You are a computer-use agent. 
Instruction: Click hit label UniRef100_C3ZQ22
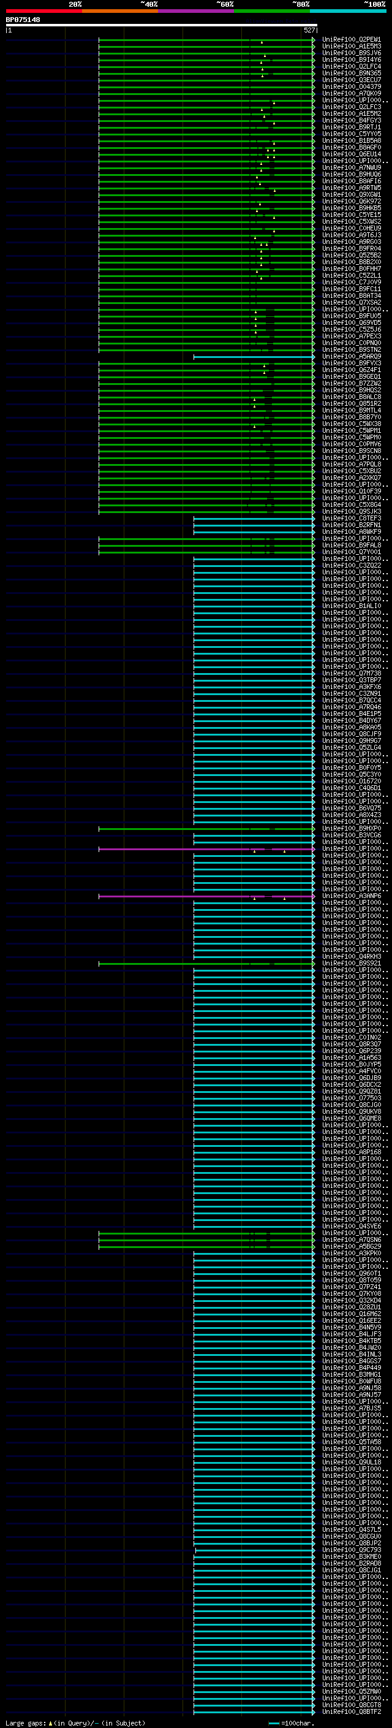pos(351,566)
